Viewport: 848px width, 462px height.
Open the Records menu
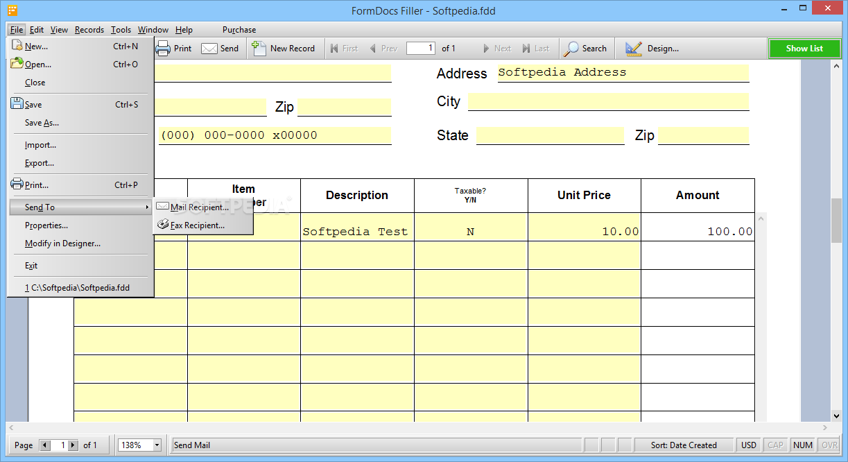pos(89,30)
